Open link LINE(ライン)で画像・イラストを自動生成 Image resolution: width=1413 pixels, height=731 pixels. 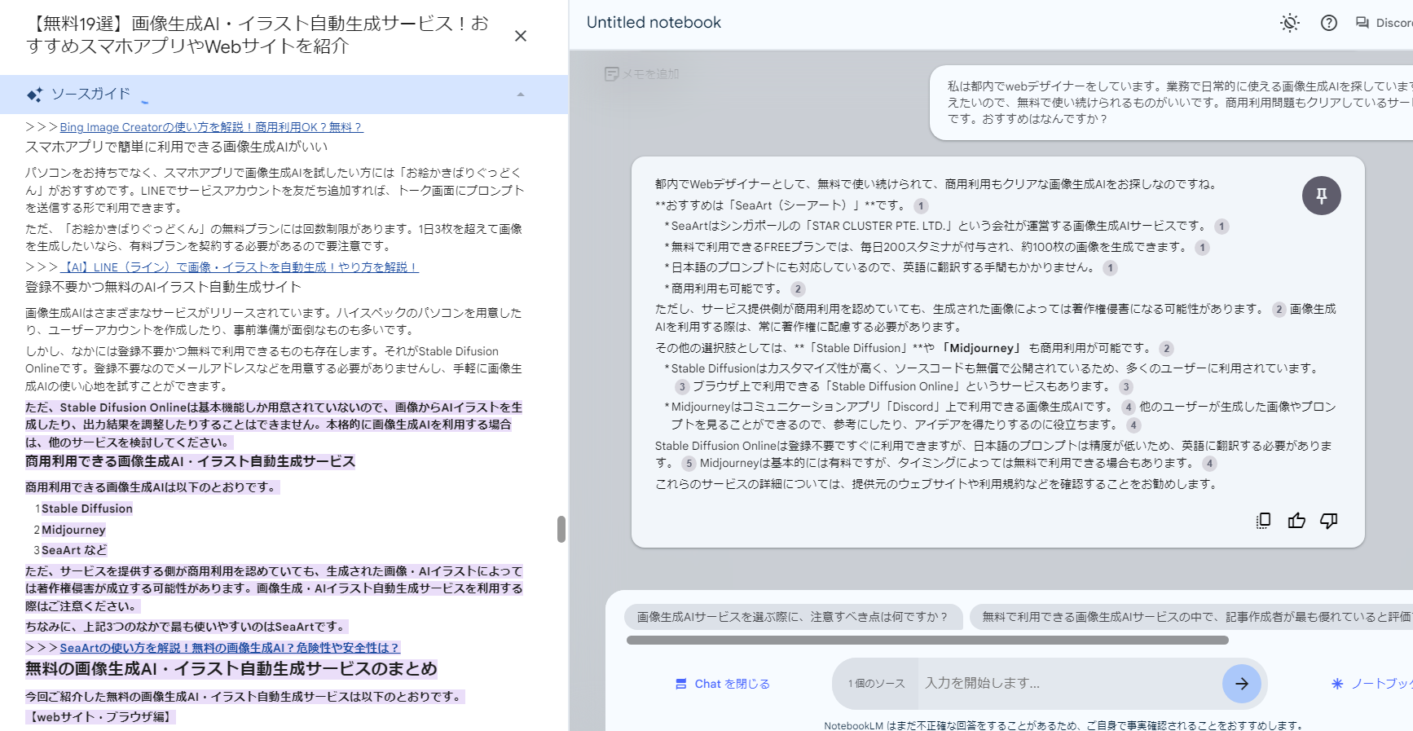click(240, 267)
